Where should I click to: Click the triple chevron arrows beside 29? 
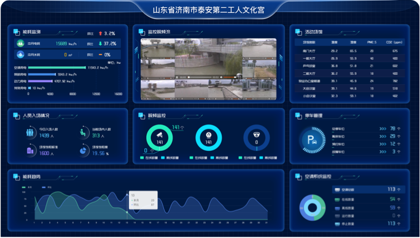[383, 137]
